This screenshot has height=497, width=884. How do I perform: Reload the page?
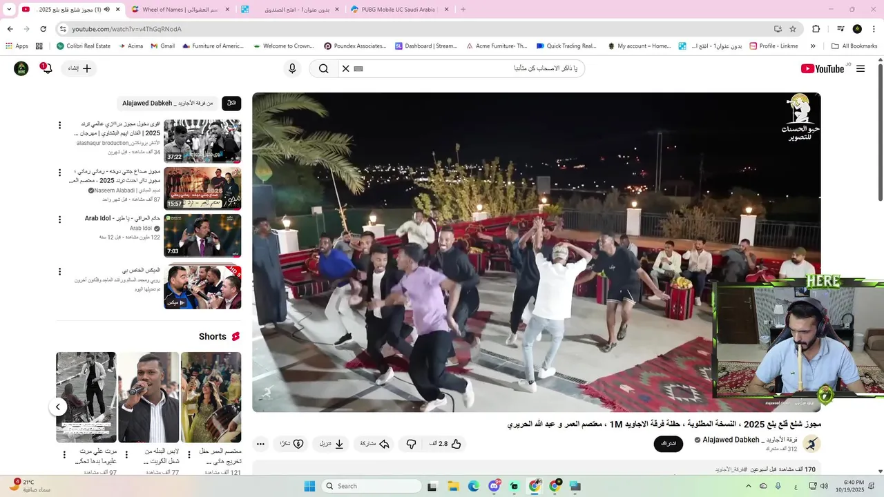click(43, 29)
